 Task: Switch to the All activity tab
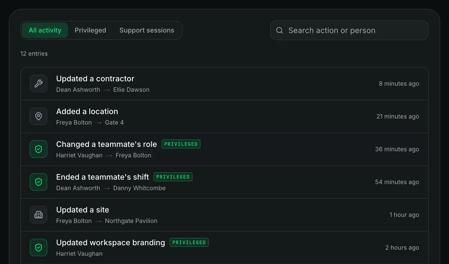pyautogui.click(x=45, y=30)
